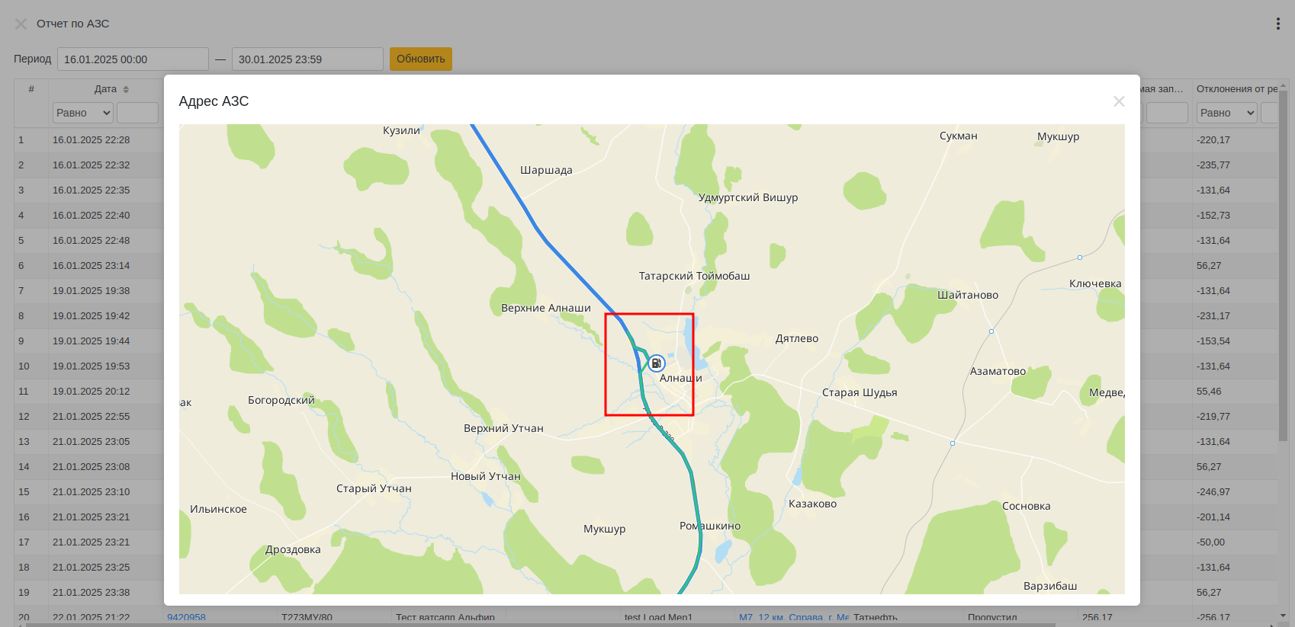Open the three-dot options menu
The image size is (1295, 627).
pos(1277,24)
